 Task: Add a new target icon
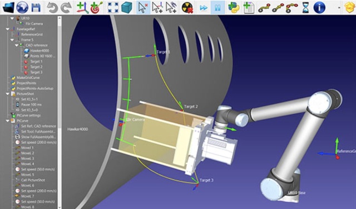(x=96, y=7)
